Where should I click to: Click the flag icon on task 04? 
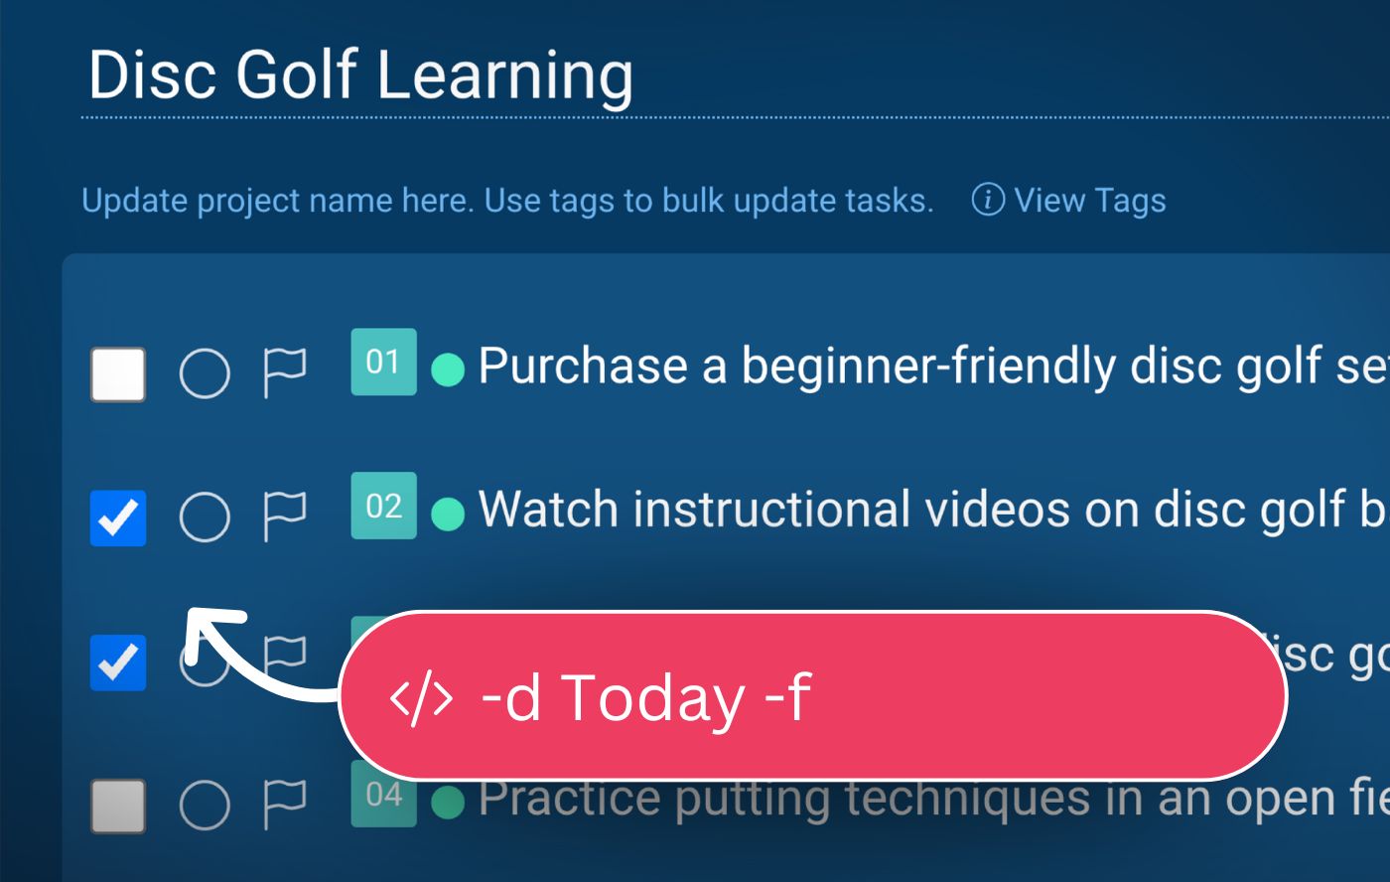tap(284, 804)
